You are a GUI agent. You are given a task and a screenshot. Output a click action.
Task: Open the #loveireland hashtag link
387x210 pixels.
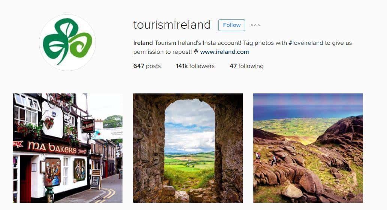pyautogui.click(x=306, y=43)
